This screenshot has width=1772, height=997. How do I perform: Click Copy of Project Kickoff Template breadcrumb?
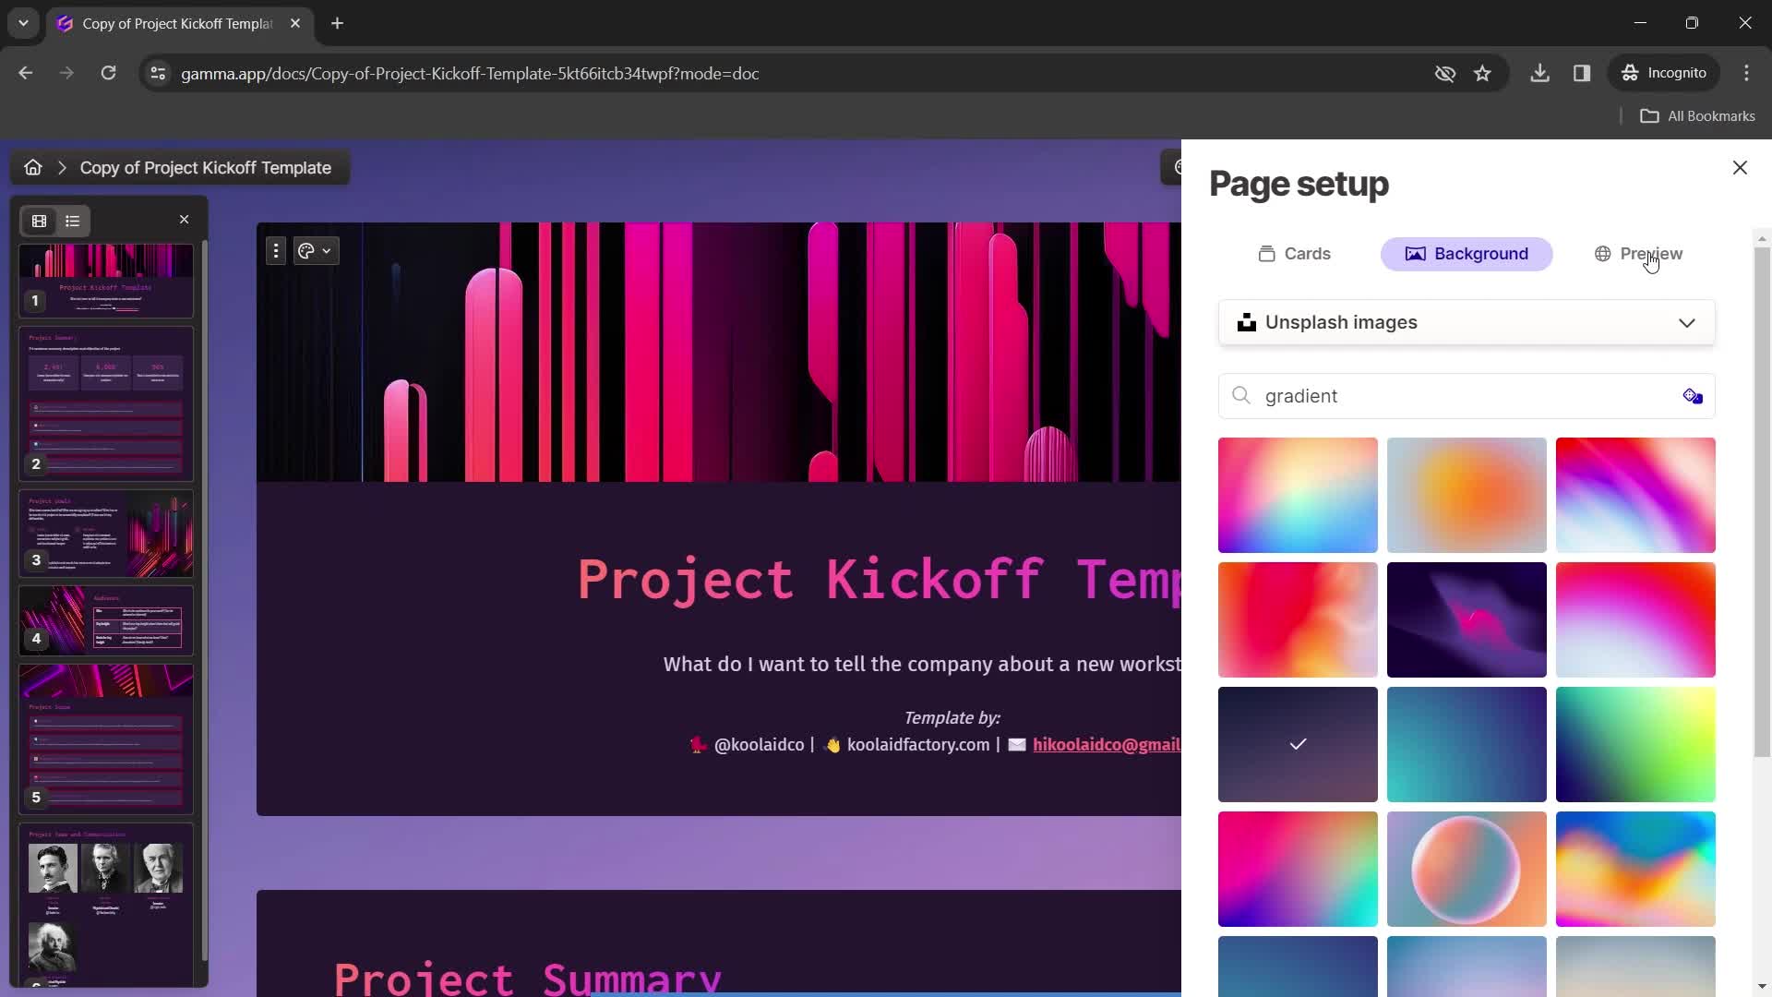pos(206,168)
